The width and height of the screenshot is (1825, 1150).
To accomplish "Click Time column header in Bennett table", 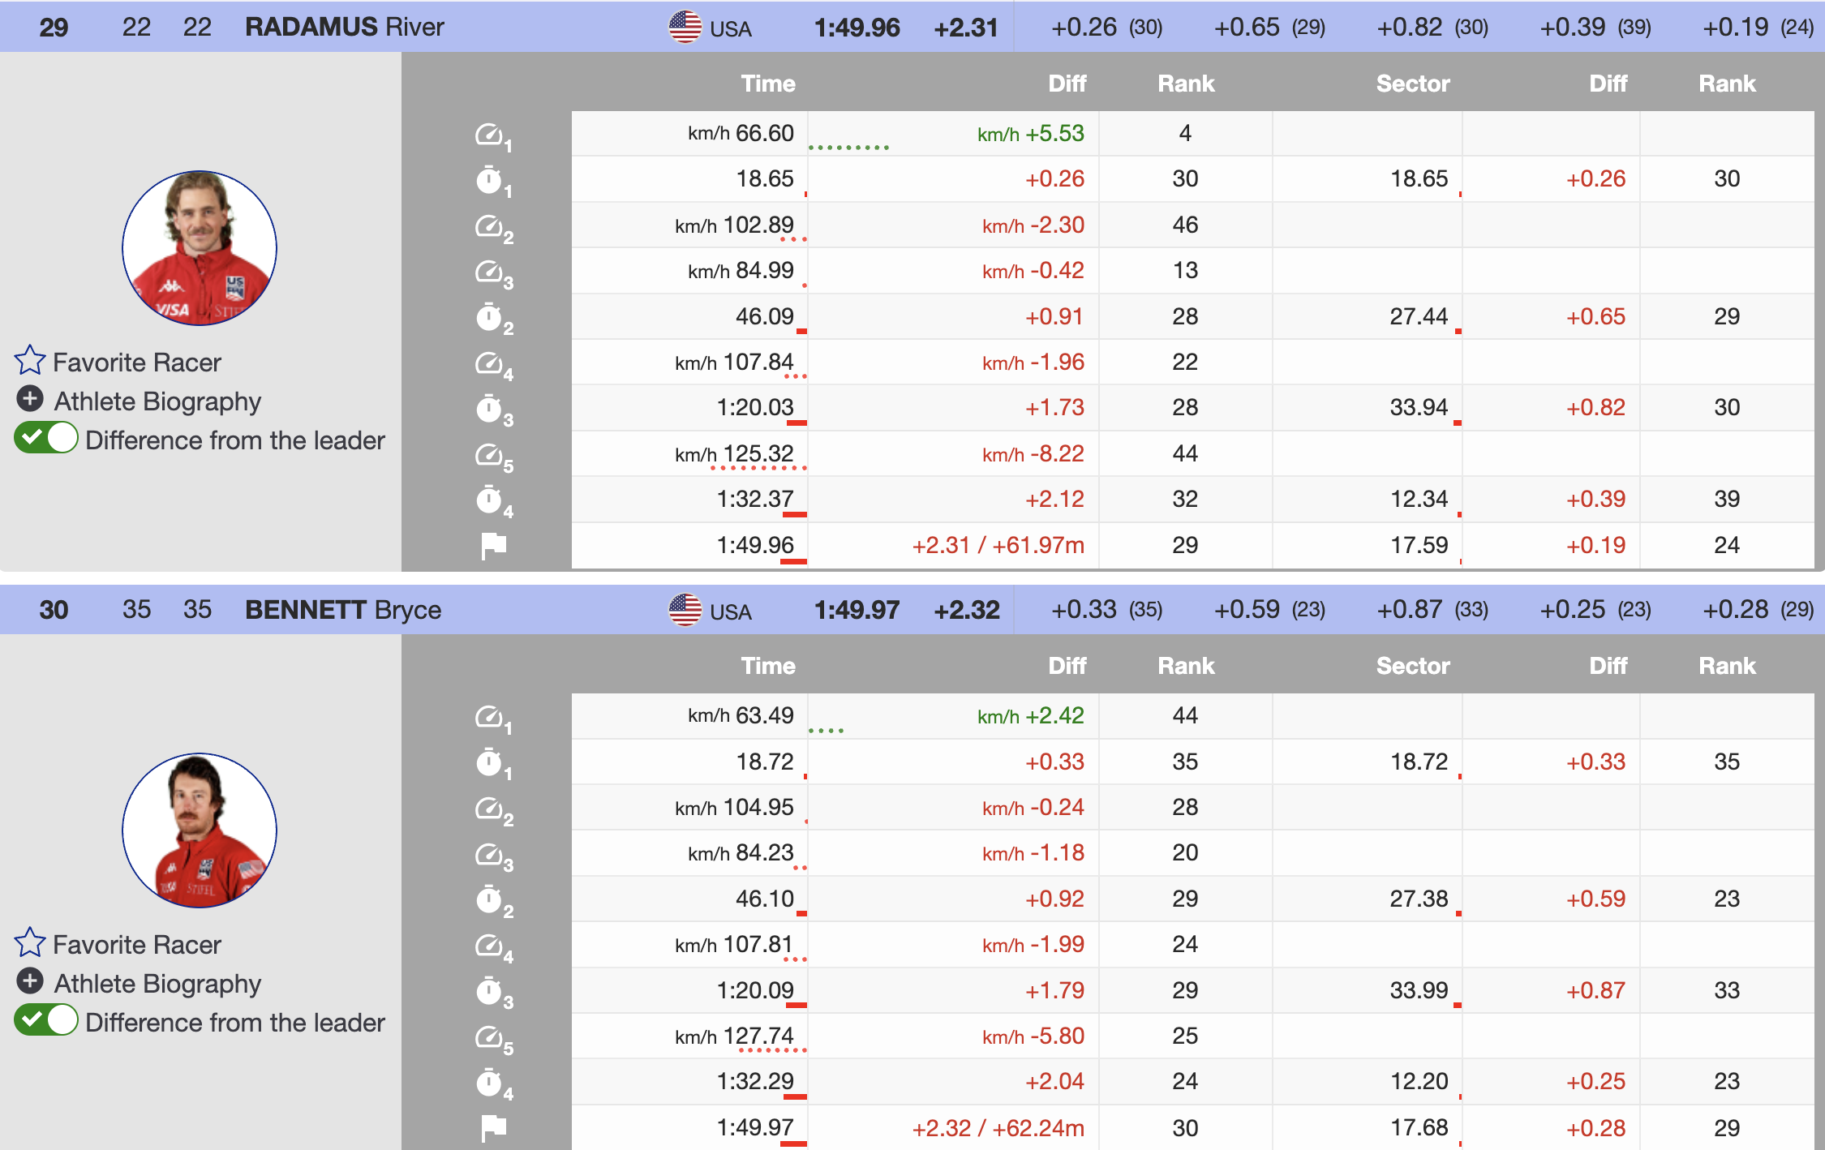I will (767, 666).
